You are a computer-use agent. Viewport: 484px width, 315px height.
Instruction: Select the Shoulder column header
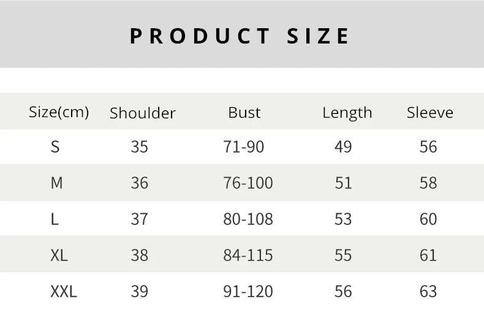coord(143,113)
